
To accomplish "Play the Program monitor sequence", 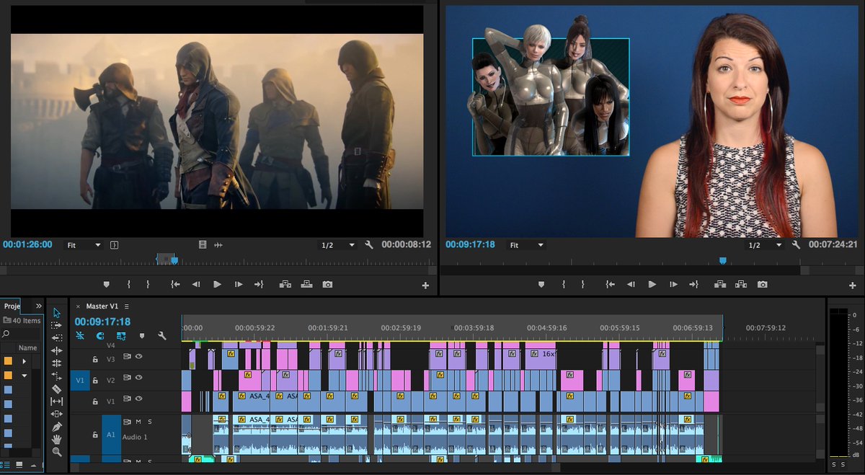I will pos(652,285).
